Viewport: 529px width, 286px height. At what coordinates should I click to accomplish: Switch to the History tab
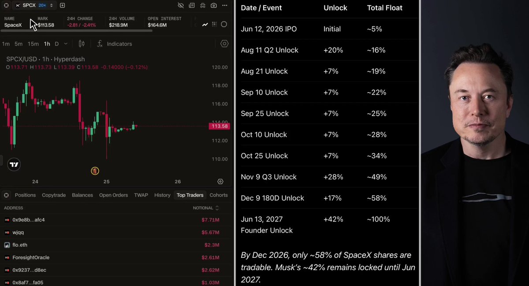pos(162,195)
